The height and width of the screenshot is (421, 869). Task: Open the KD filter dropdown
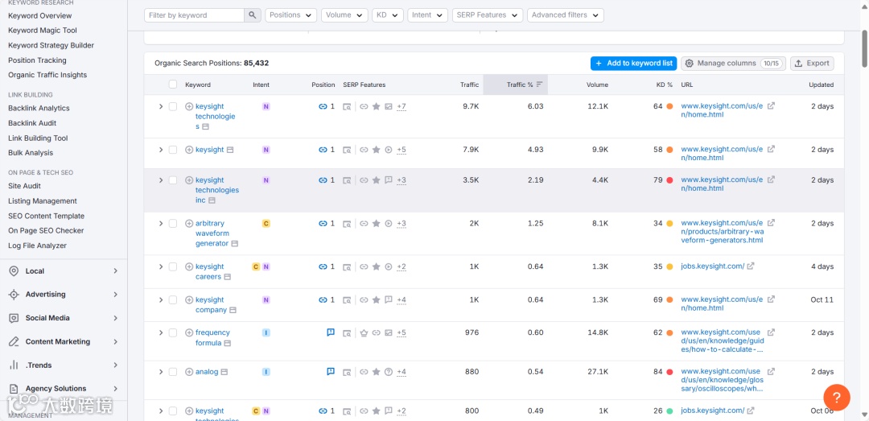(387, 15)
